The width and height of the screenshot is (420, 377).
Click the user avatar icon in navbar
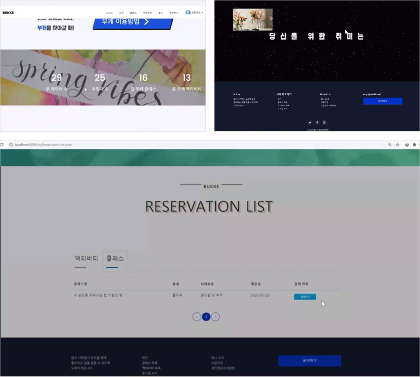(188, 13)
